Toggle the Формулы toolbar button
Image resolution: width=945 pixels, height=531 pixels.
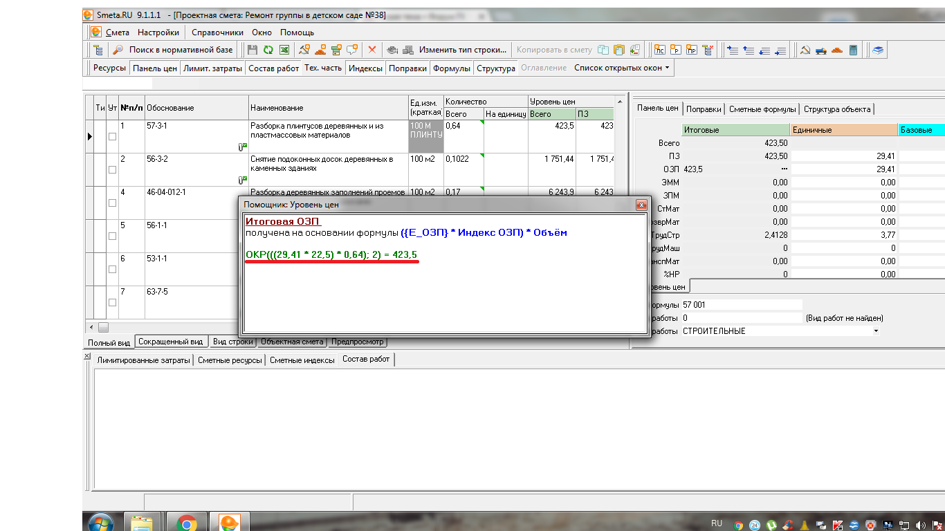[x=452, y=68]
